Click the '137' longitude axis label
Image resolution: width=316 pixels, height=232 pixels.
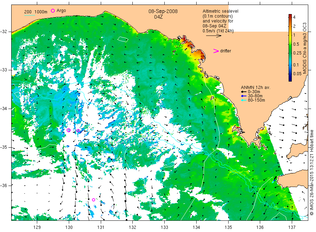(292, 227)
